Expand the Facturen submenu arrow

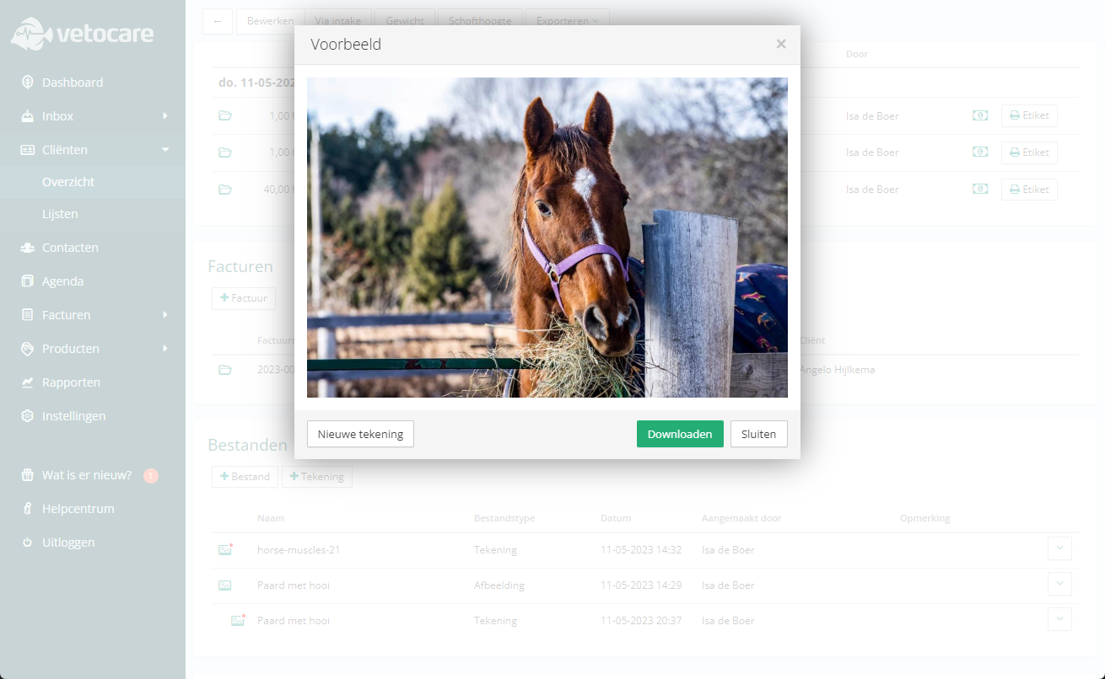pyautogui.click(x=165, y=315)
